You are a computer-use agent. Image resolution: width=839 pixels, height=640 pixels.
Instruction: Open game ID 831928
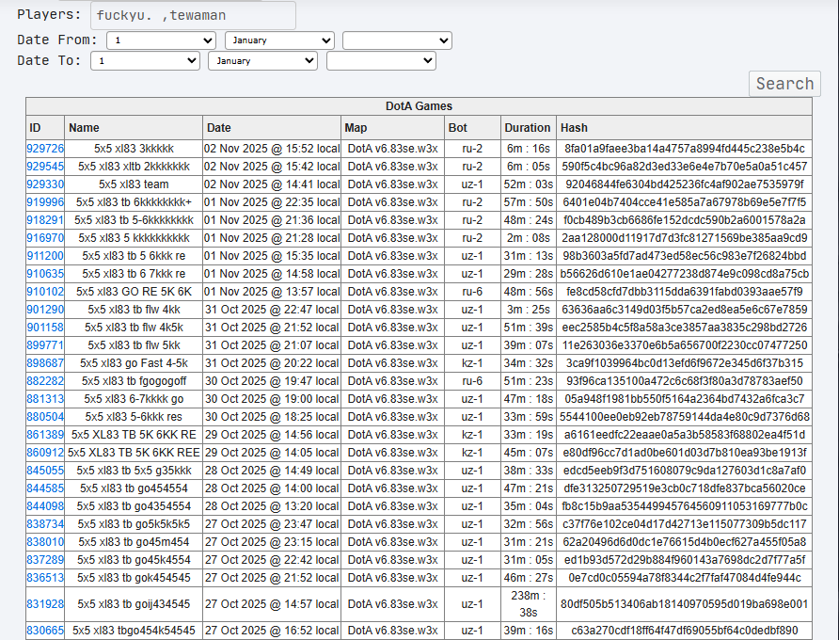tap(45, 604)
